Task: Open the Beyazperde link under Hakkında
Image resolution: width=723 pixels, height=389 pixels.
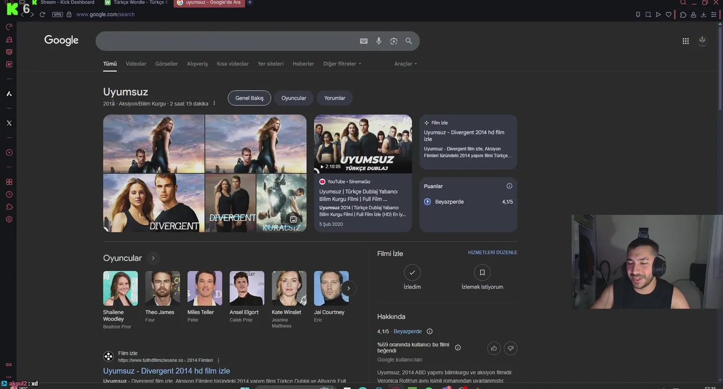Action: click(x=408, y=331)
